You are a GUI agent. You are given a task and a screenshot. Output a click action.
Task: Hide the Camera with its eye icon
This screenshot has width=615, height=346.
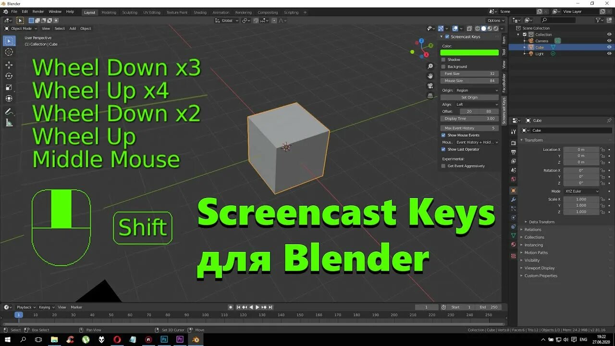tap(609, 41)
